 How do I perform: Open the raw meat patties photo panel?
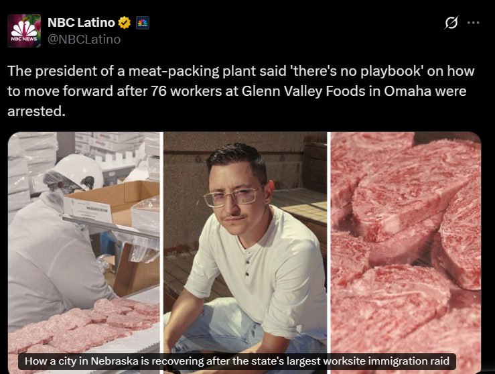406,253
